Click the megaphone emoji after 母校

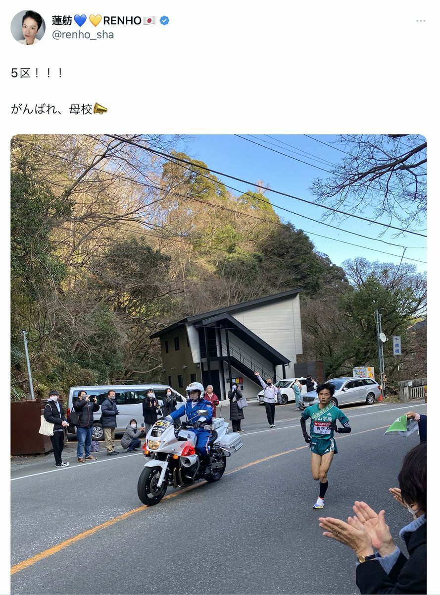click(x=100, y=109)
